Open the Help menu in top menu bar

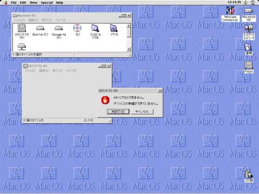click(x=60, y=3)
